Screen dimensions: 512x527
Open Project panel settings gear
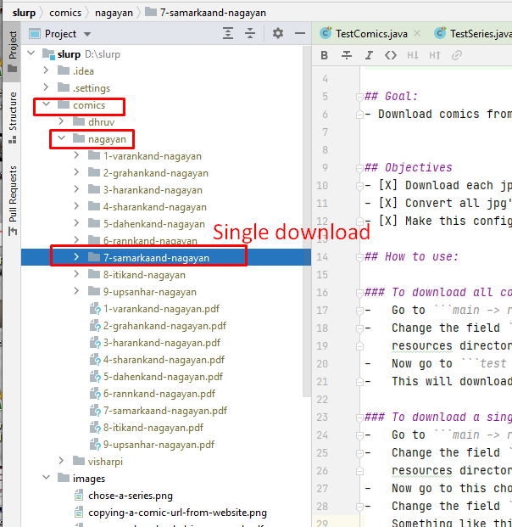tap(278, 33)
